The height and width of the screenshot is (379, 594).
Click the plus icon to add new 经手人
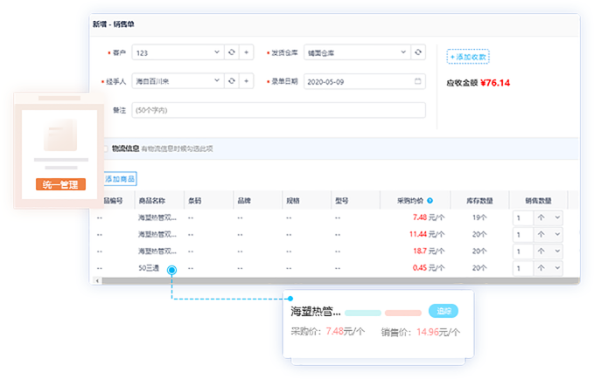click(x=247, y=81)
